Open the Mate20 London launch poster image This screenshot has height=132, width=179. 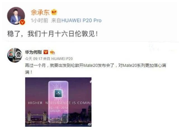click(x=58, y=102)
